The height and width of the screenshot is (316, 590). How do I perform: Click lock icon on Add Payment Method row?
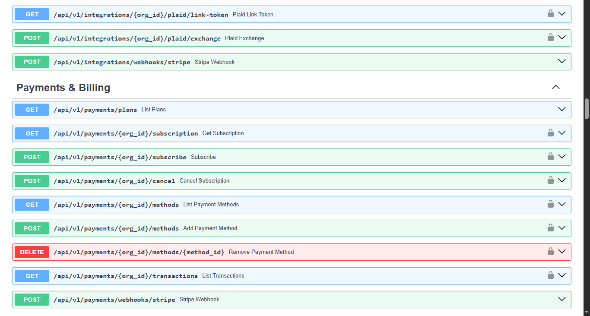pos(551,228)
